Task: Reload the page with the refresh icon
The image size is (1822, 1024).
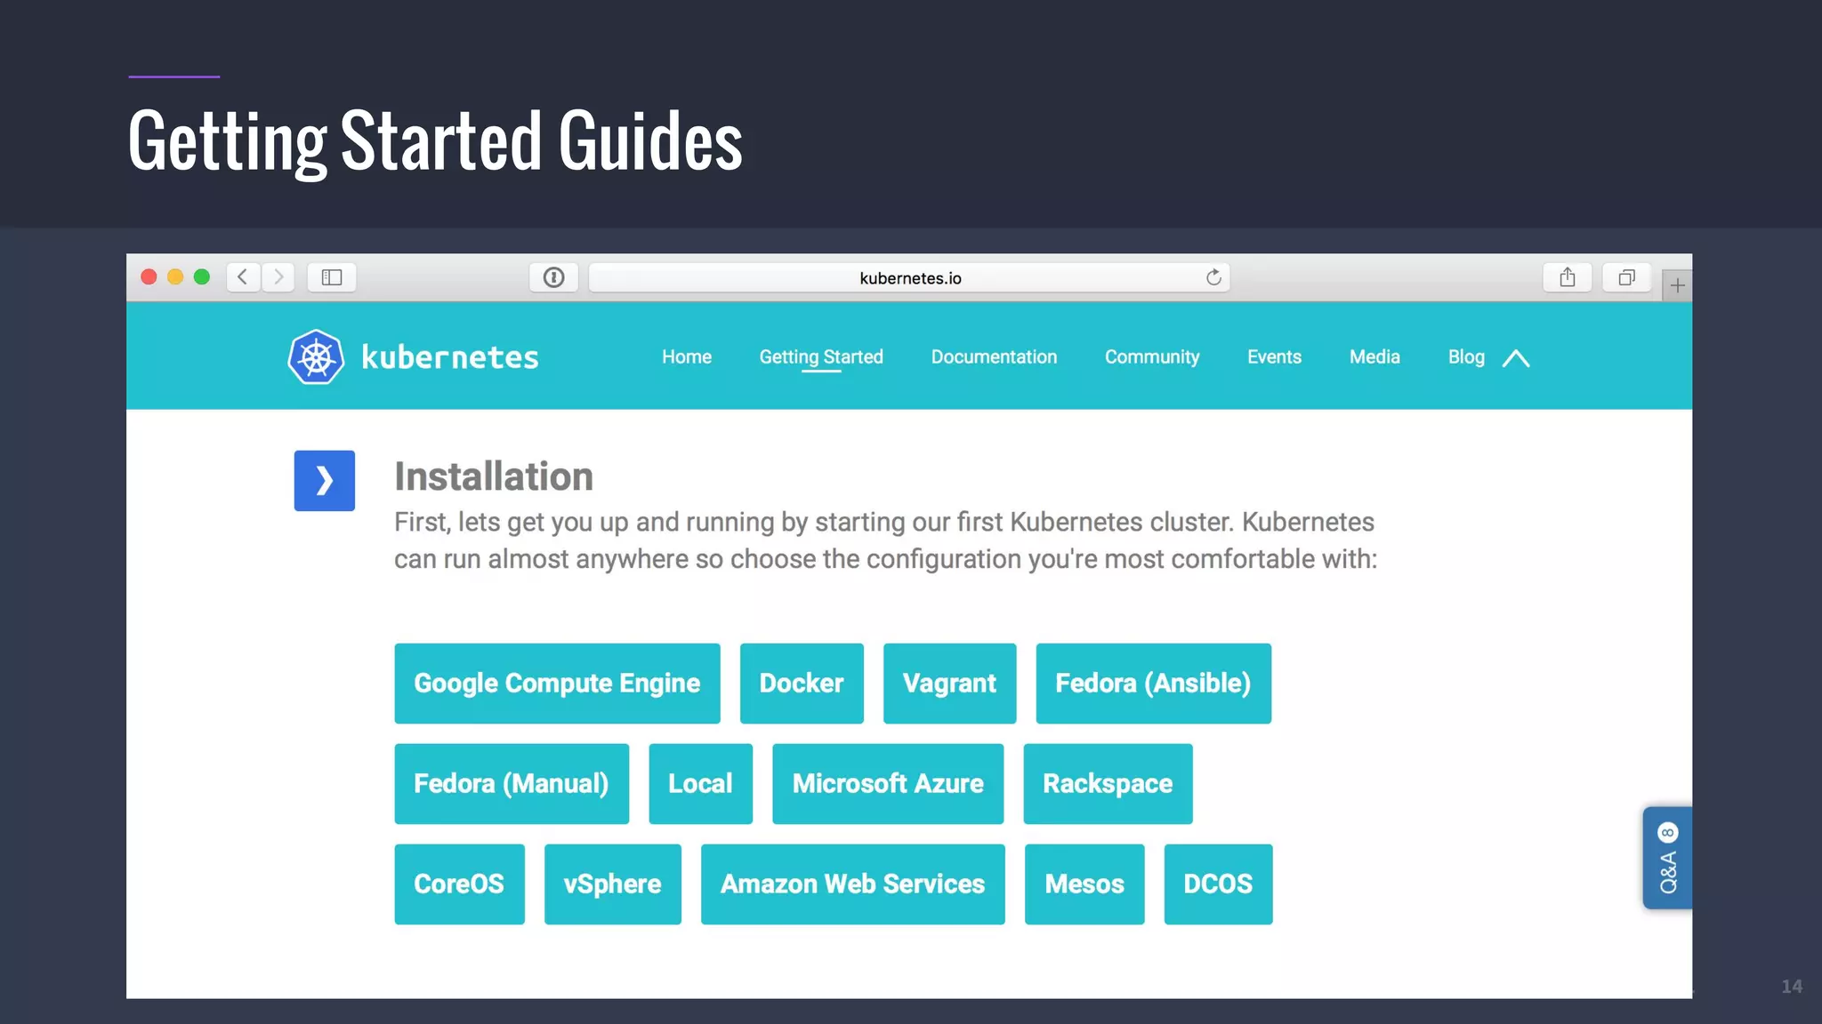Action: pos(1213,277)
